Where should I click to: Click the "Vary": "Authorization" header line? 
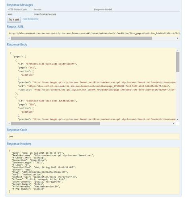27,175
